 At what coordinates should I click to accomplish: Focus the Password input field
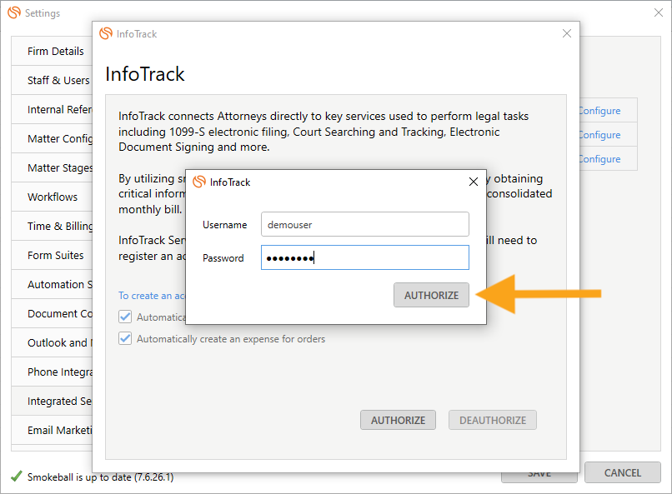click(x=364, y=257)
